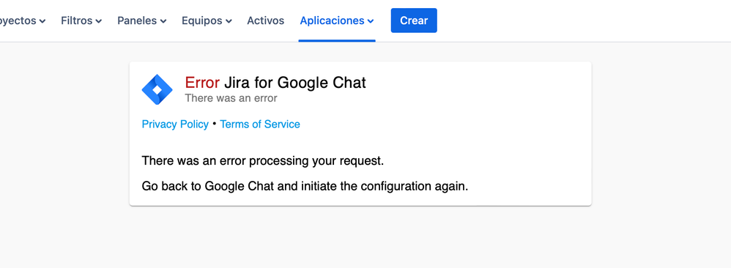Click the 'There was an error' subtitle
This screenshot has height=268, width=731.
tap(231, 98)
